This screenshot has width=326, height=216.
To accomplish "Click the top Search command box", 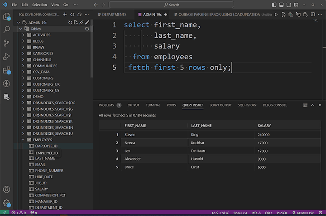I will pos(174,5).
